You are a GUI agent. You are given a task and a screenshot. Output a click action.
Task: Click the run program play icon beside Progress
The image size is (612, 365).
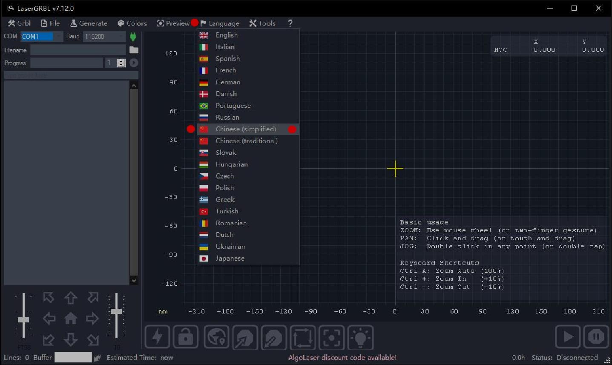pyautogui.click(x=134, y=63)
